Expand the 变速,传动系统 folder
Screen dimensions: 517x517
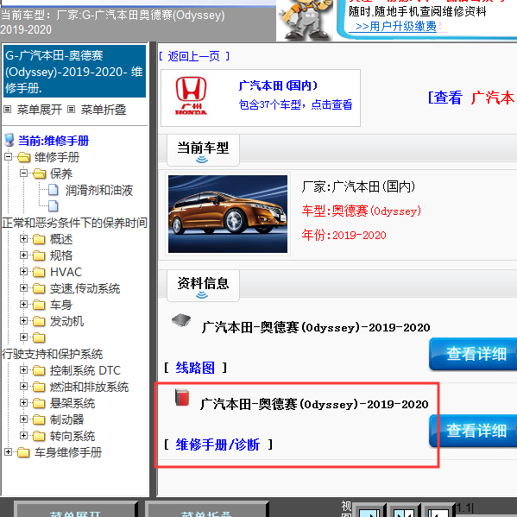pyautogui.click(x=24, y=287)
